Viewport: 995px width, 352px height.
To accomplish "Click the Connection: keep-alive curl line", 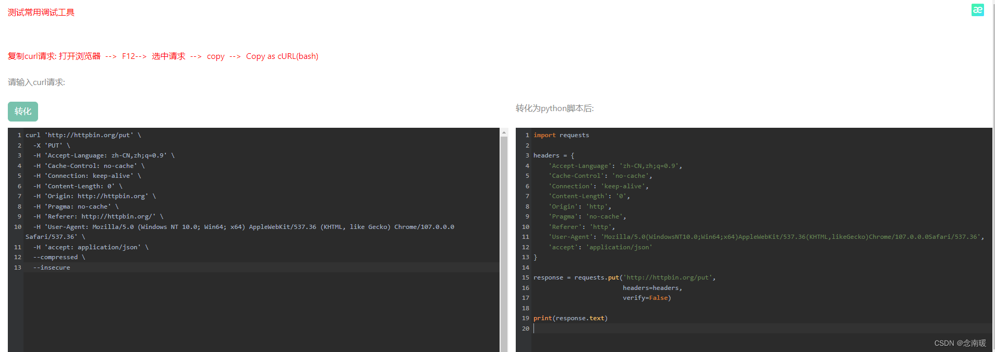I will click(87, 176).
